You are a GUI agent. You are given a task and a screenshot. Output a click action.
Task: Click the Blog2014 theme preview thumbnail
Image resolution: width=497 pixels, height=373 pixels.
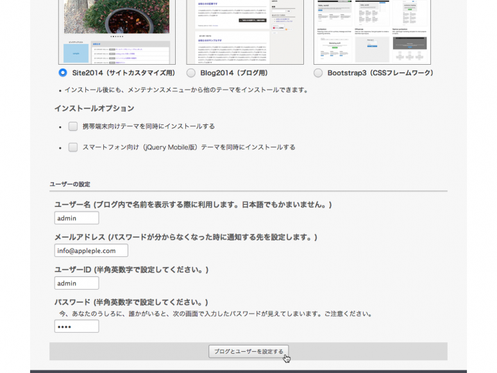click(244, 32)
